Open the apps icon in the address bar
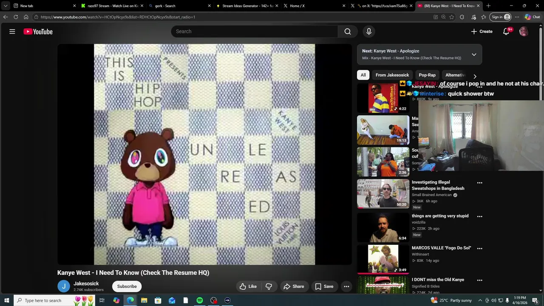The image size is (544, 306). click(x=436, y=17)
